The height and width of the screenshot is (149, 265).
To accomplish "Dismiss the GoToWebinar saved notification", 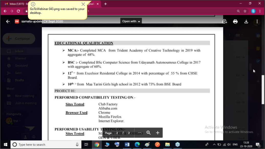I will tap(83, 4).
